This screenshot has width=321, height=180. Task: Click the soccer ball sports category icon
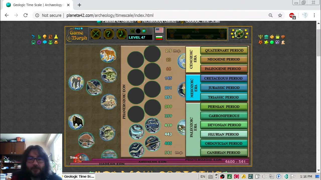coord(261,42)
